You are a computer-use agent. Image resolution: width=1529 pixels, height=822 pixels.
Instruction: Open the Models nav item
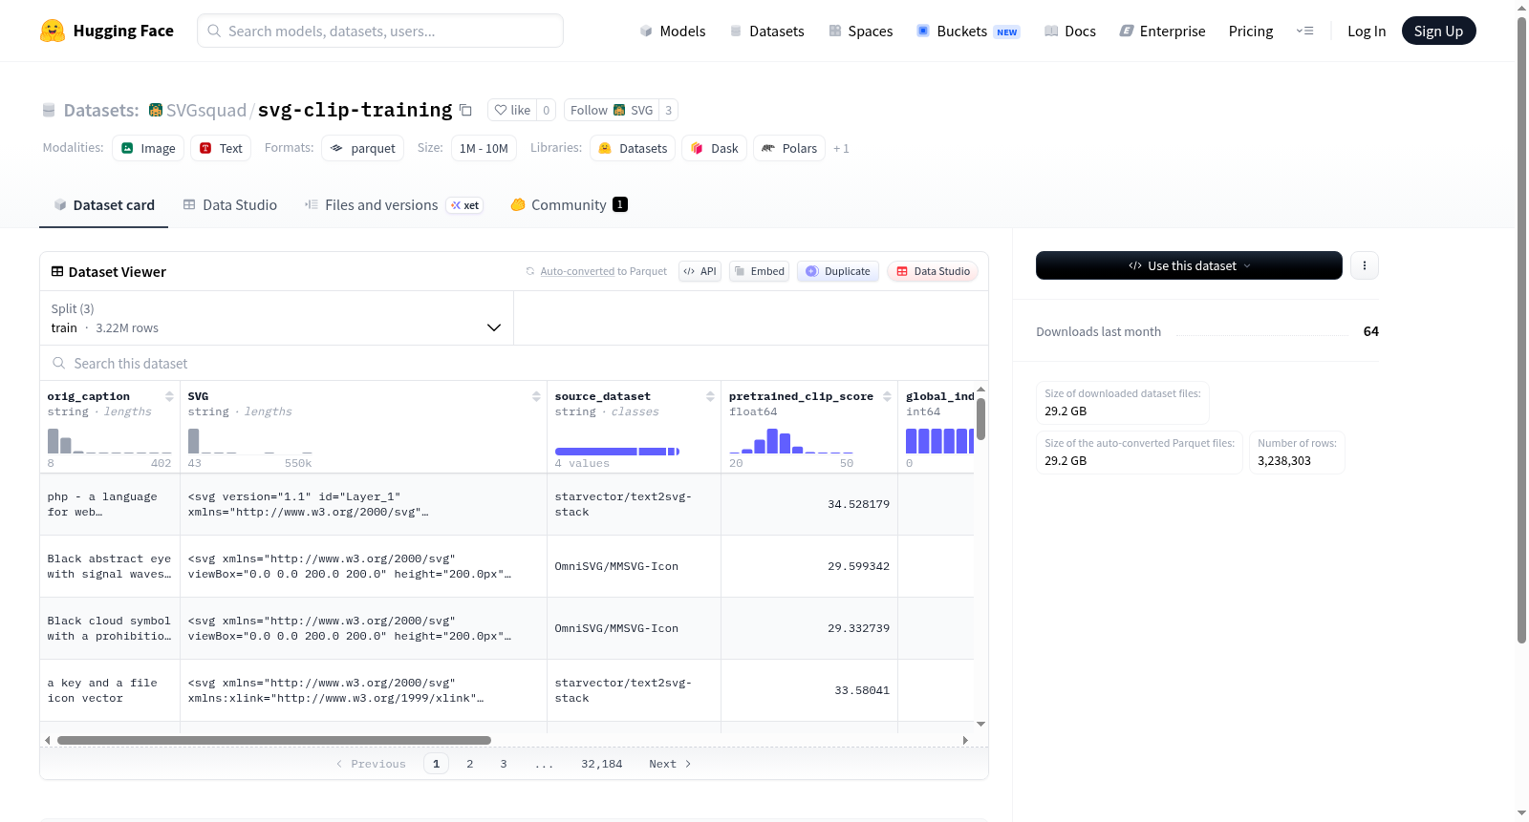(x=673, y=31)
